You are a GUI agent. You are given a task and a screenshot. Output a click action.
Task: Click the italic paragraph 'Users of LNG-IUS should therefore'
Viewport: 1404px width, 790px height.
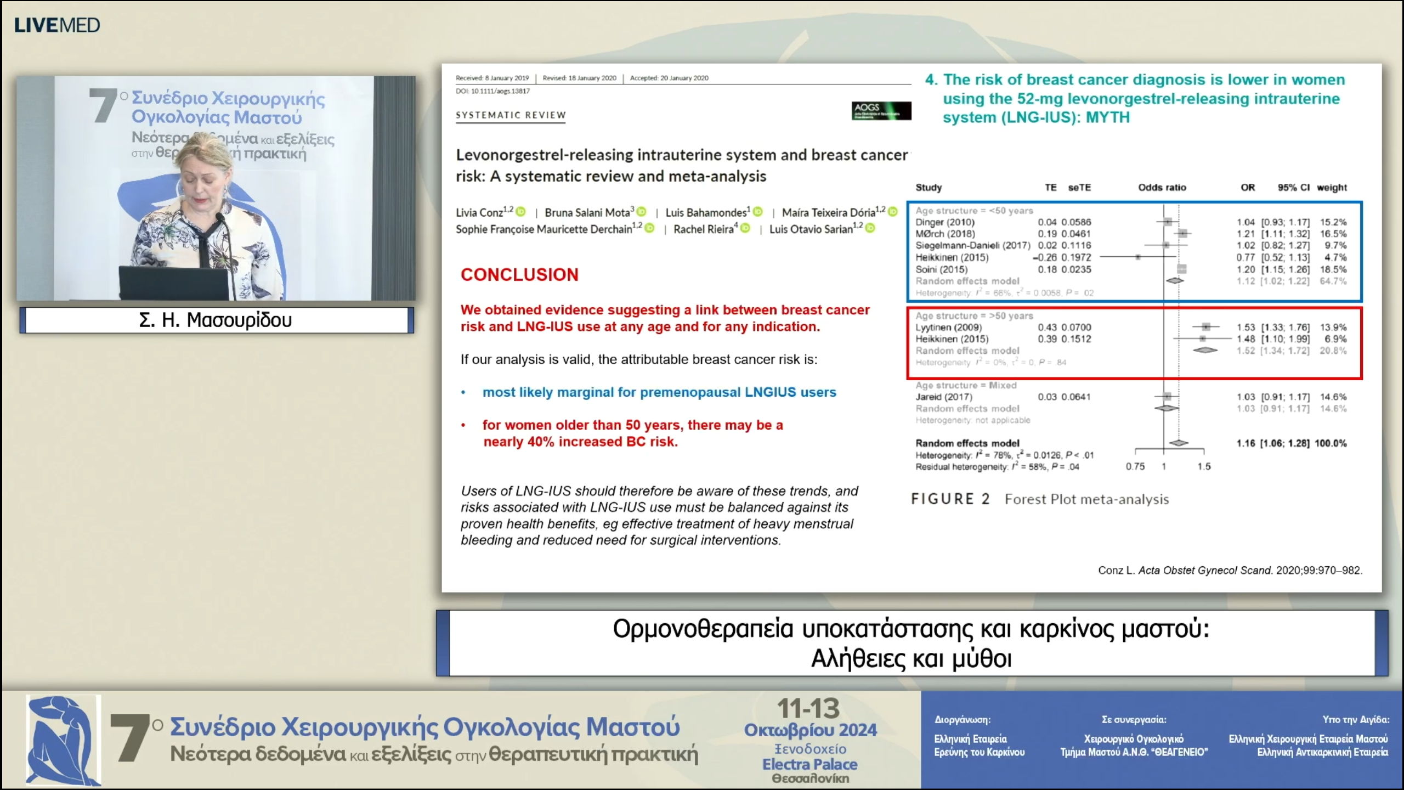tap(659, 516)
